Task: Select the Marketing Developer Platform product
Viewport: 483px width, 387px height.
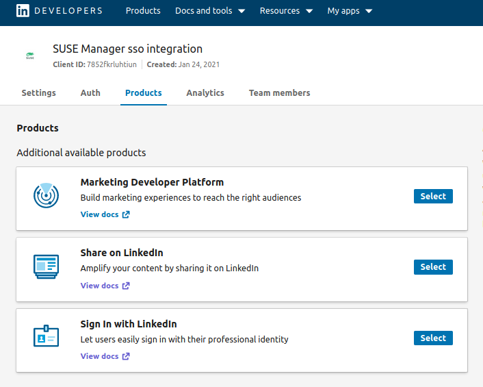Action: point(433,197)
